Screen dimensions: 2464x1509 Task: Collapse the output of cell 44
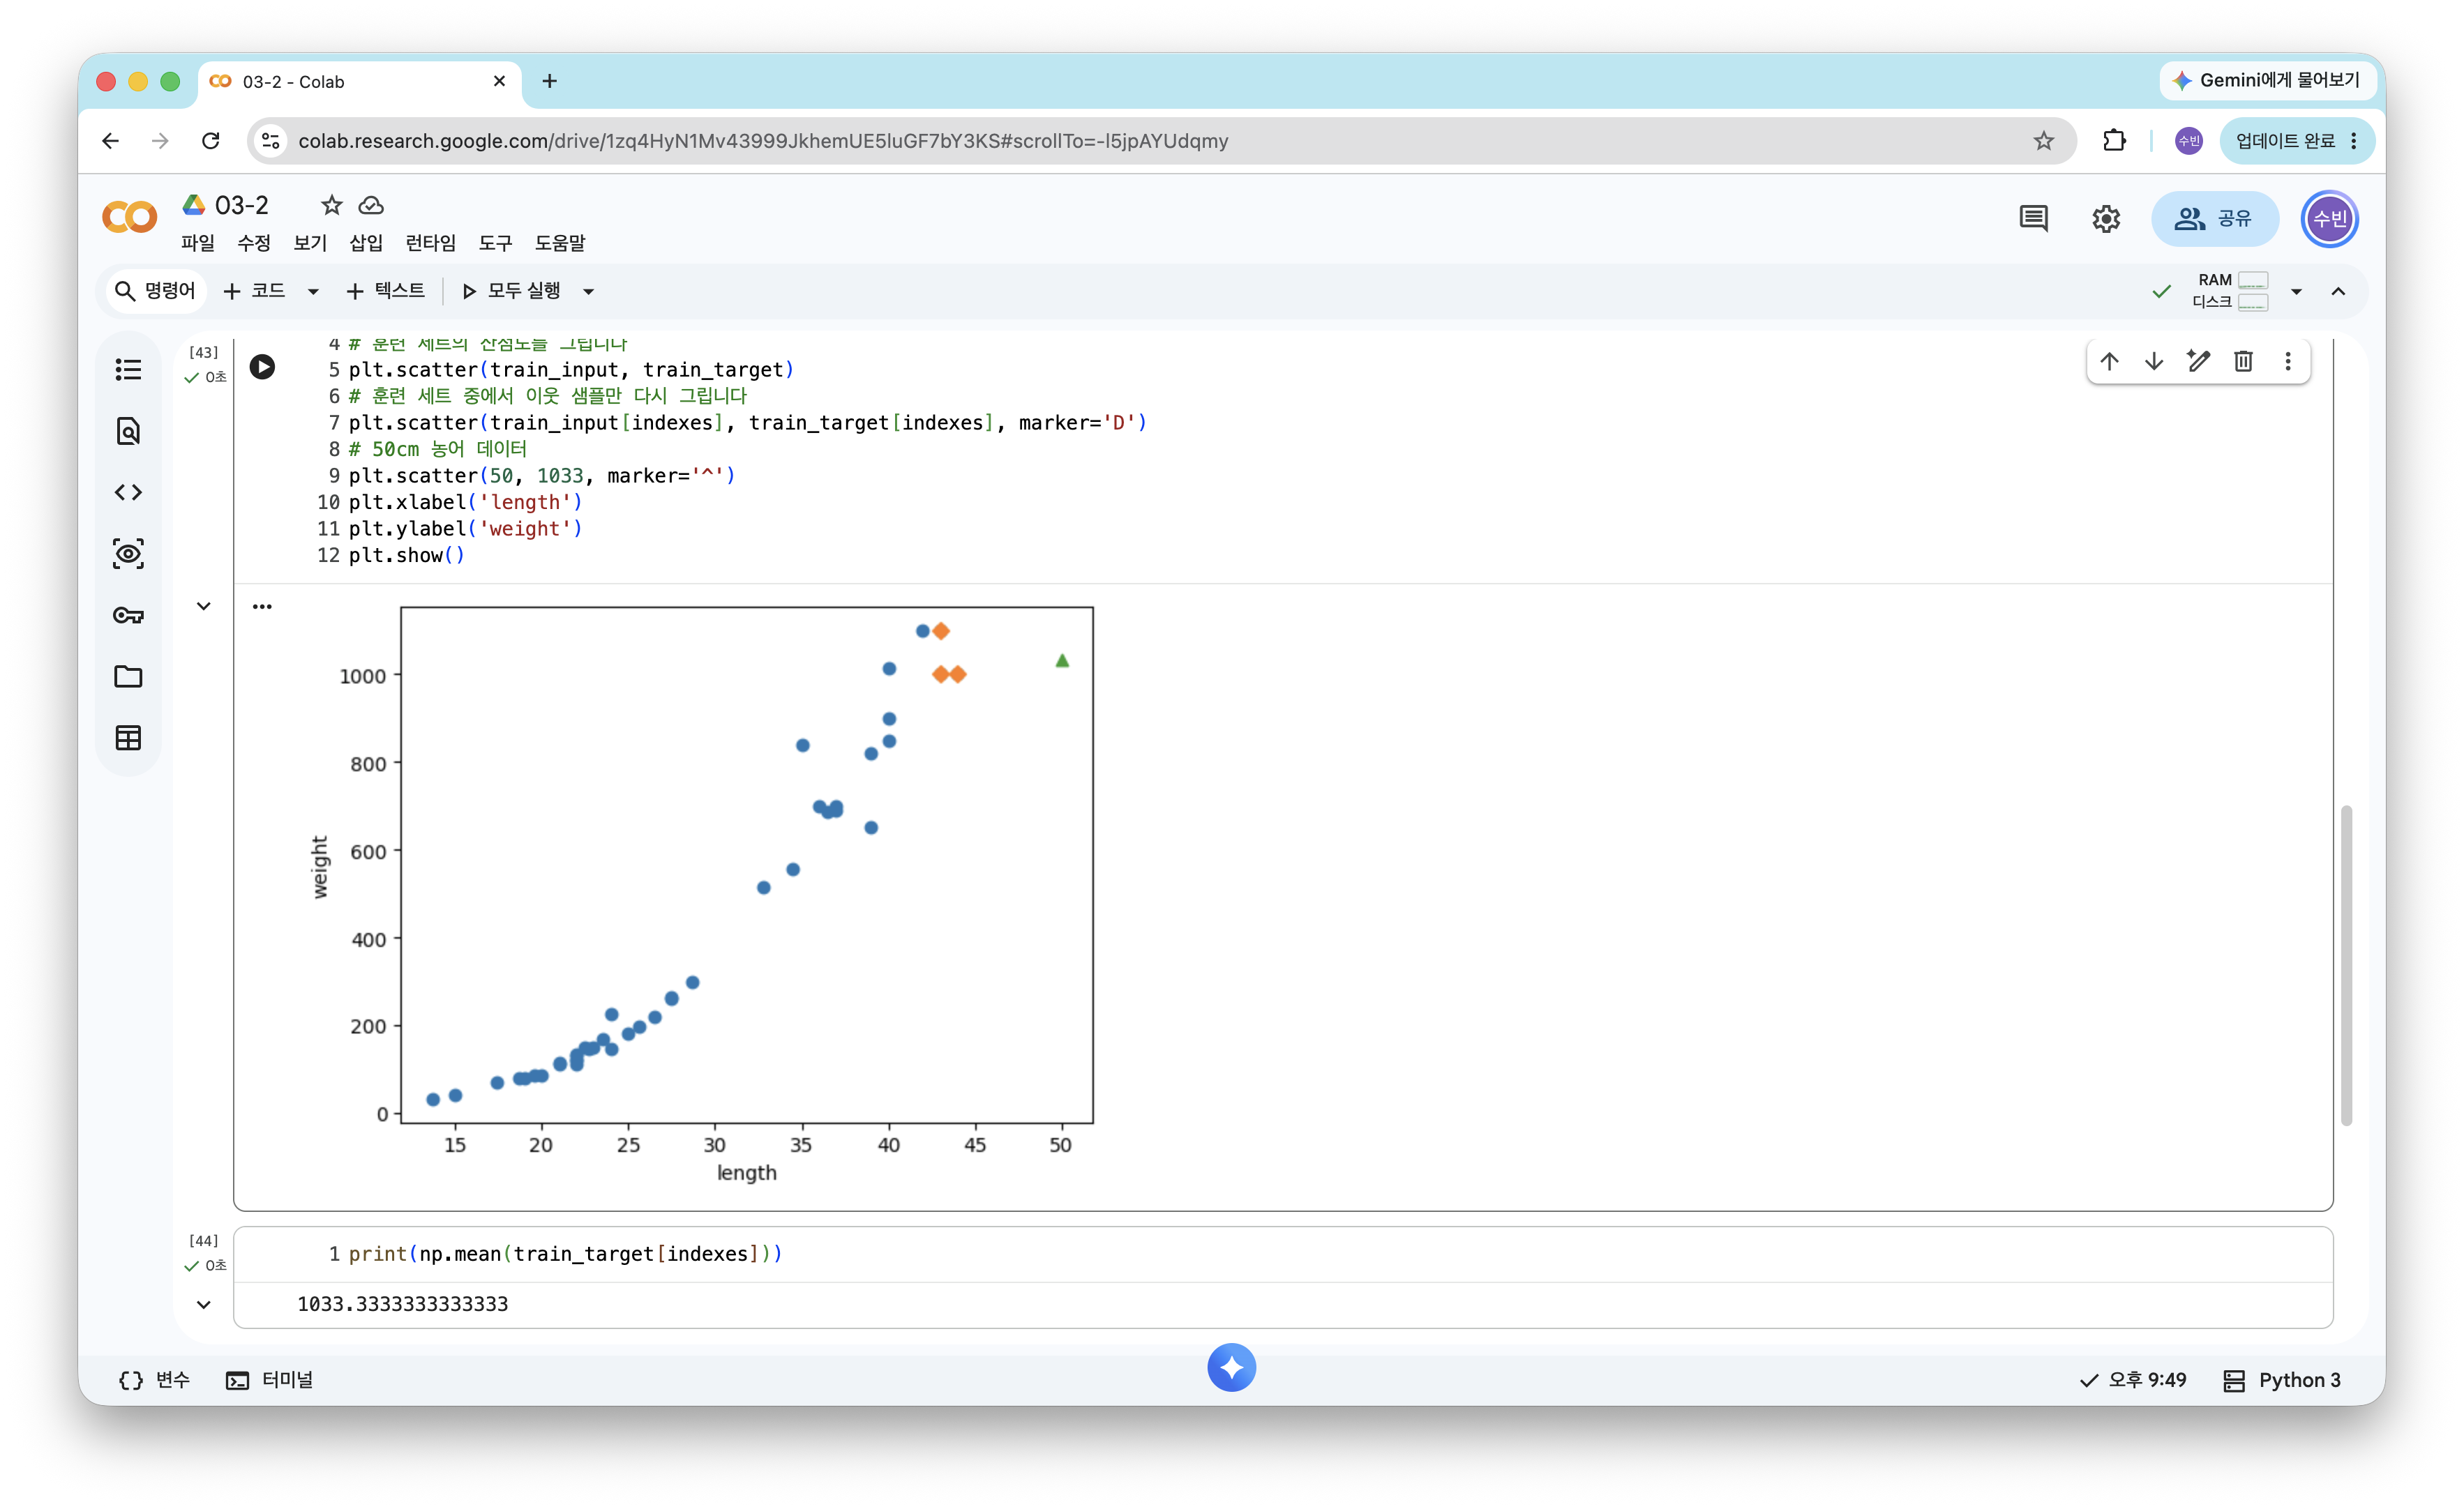coord(204,1305)
